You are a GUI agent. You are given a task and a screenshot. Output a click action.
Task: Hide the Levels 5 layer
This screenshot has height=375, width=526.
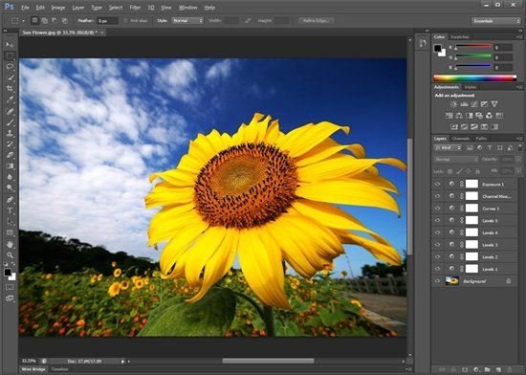(x=437, y=220)
